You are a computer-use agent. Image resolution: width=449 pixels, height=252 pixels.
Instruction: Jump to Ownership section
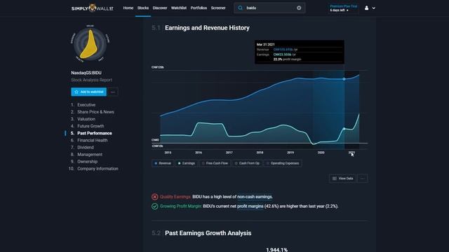[x=87, y=162]
